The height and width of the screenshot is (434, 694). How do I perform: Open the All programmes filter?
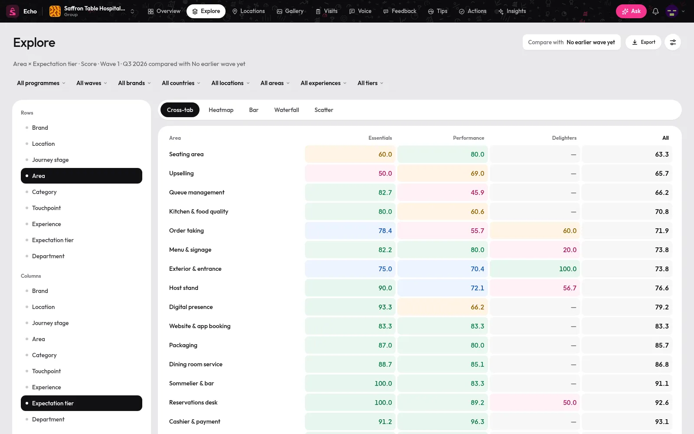click(x=41, y=83)
